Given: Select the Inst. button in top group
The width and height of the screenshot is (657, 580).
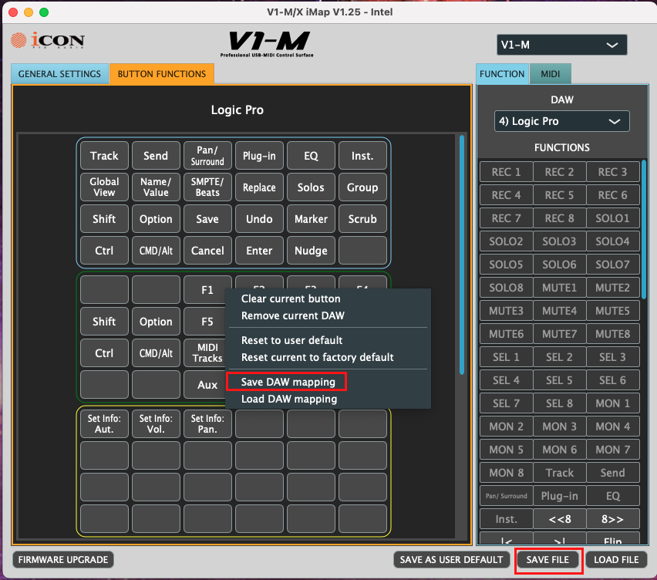Looking at the screenshot, I should coord(362,156).
